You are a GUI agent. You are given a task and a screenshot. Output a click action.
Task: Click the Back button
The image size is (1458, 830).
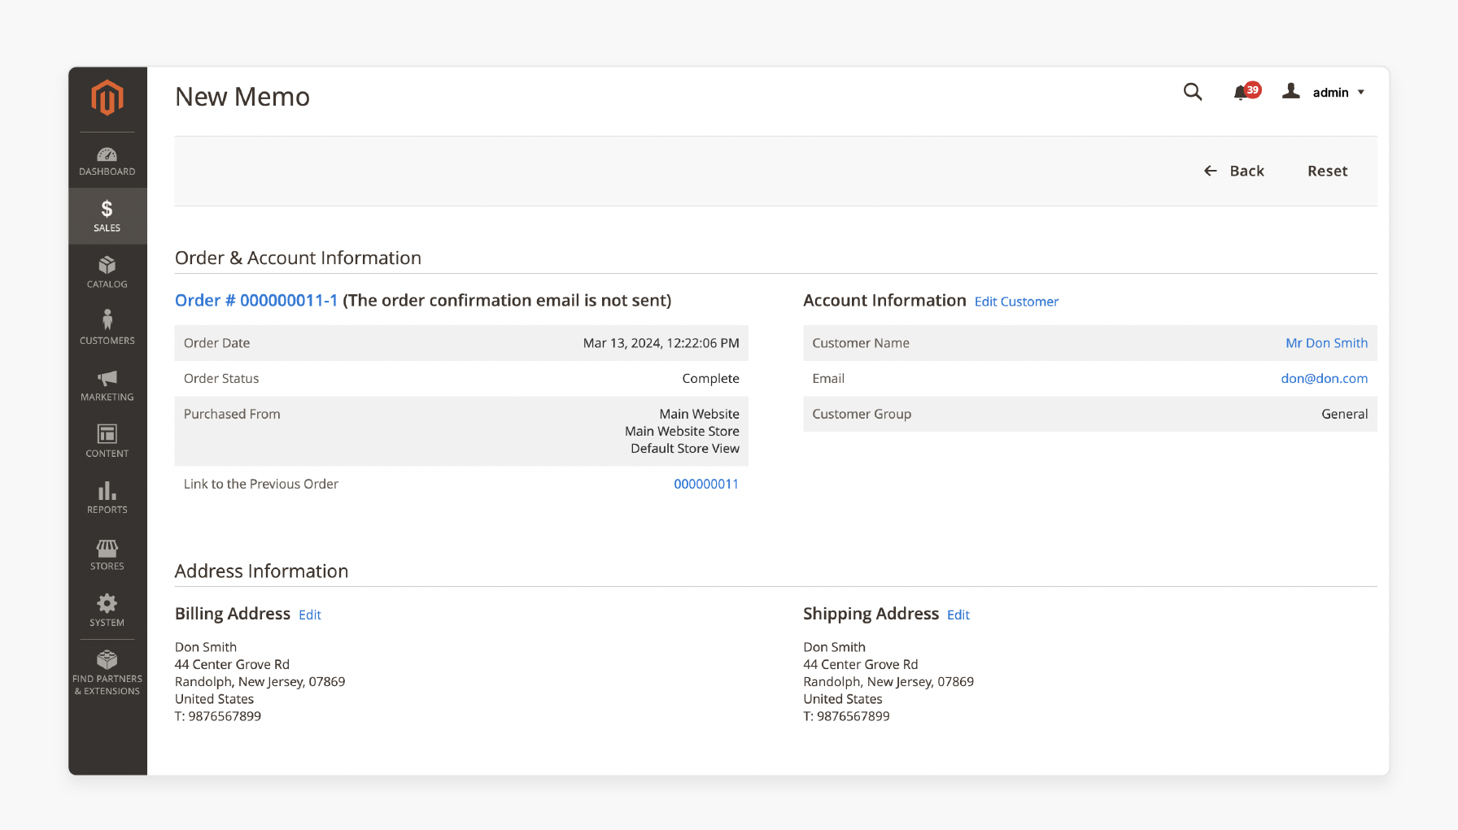(x=1233, y=171)
